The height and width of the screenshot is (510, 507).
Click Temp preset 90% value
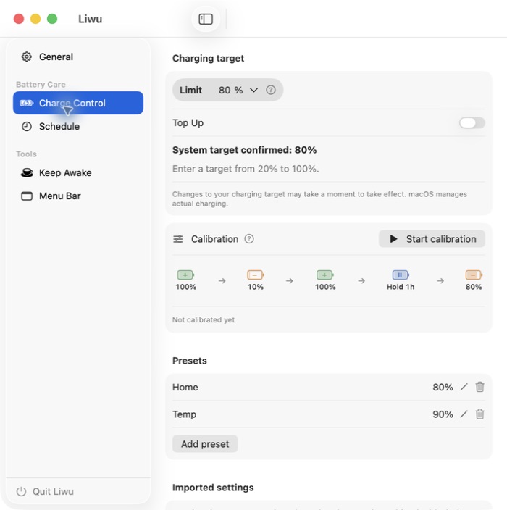pyautogui.click(x=443, y=414)
